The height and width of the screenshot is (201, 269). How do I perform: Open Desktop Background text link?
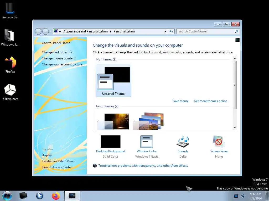111,151
